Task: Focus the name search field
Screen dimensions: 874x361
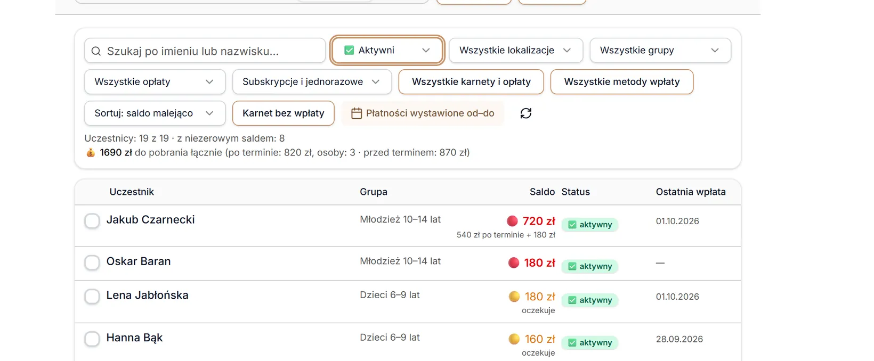Action: pyautogui.click(x=205, y=51)
